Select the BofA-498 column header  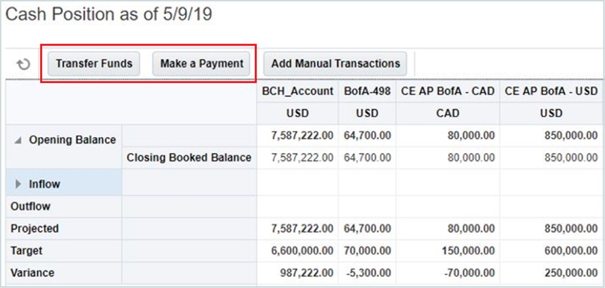coord(367,91)
